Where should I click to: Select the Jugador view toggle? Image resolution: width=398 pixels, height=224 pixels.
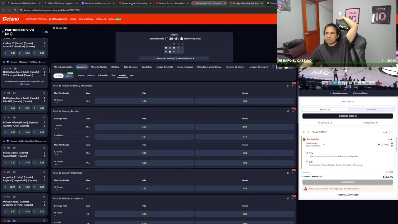(x=69, y=76)
